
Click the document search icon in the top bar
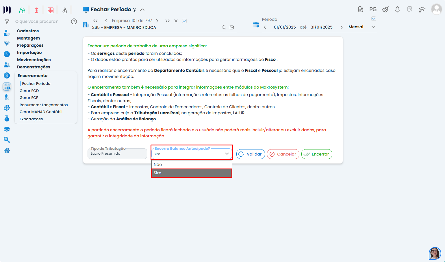pyautogui.click(x=410, y=9)
